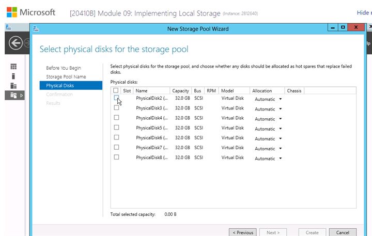Switch to Storage Pool Name step

[66, 77]
